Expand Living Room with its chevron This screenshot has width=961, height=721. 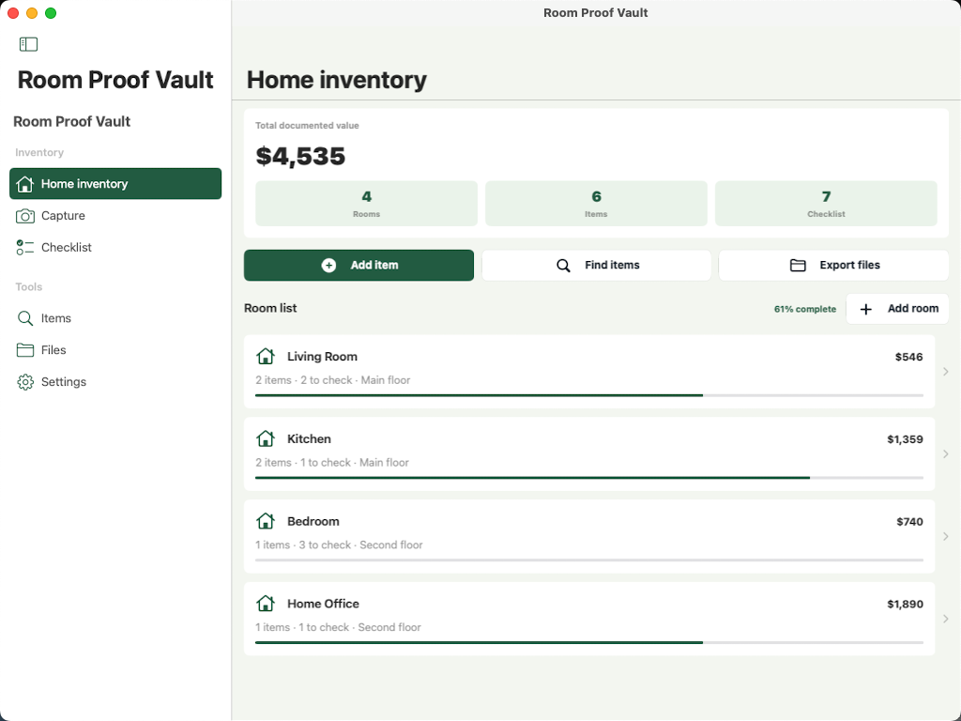pyautogui.click(x=946, y=372)
